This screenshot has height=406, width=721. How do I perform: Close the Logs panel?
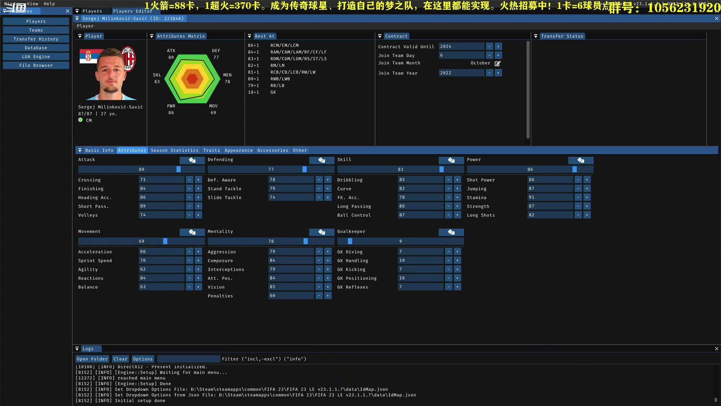(x=716, y=349)
